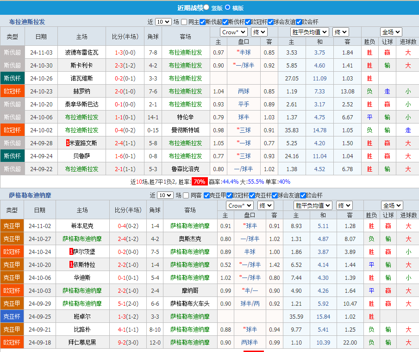Click the 欧冠杯 badge on 摩纳哥 match row

click(x=12, y=290)
